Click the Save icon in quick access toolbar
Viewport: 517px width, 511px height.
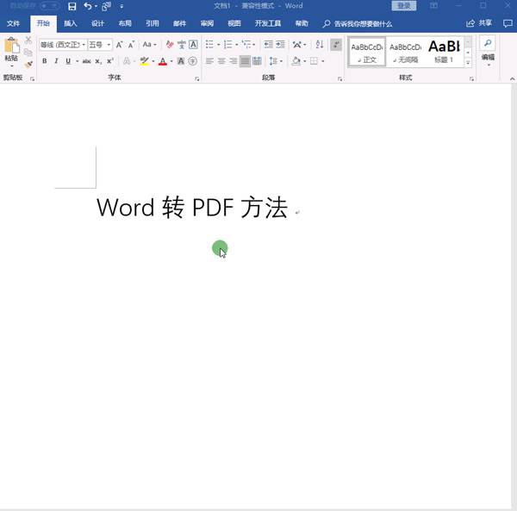click(x=72, y=6)
